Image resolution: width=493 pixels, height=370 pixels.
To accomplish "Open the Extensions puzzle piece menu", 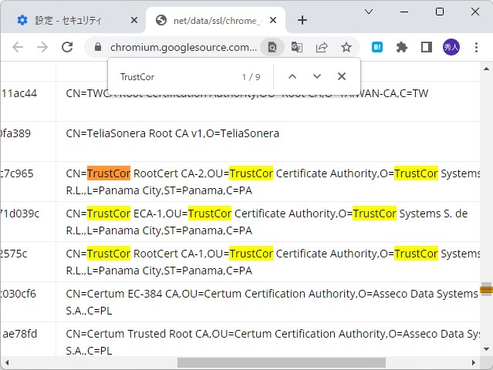I will [402, 48].
